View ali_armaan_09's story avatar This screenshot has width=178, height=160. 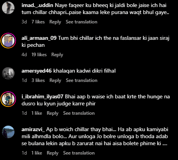(8, 41)
